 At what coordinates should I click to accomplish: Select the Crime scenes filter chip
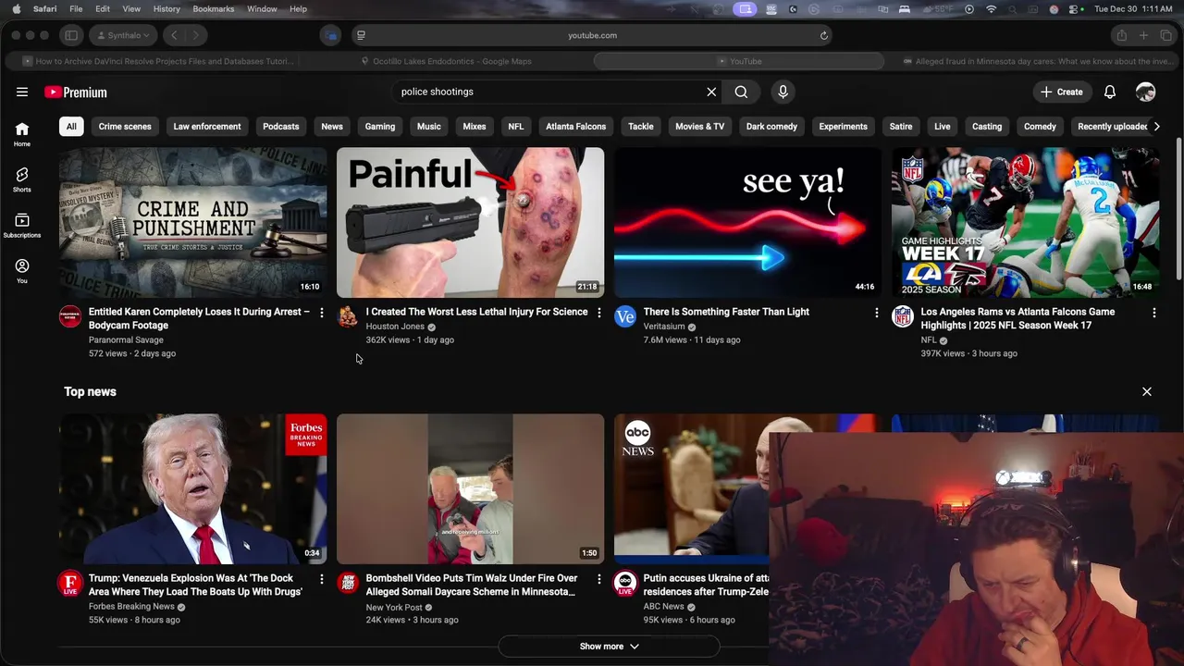click(125, 127)
